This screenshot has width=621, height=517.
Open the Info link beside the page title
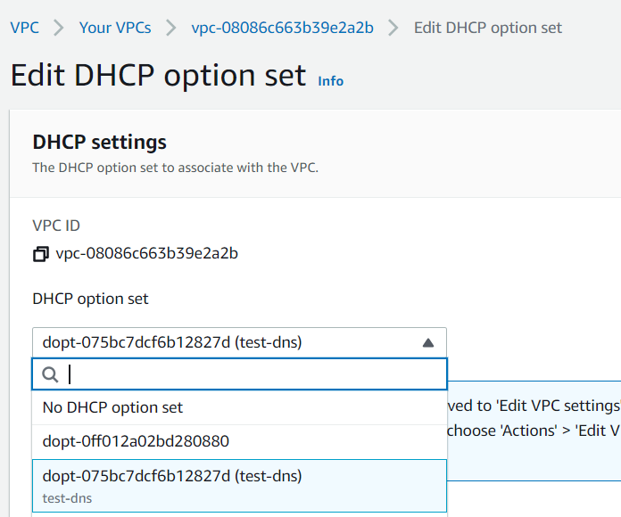coord(330,81)
